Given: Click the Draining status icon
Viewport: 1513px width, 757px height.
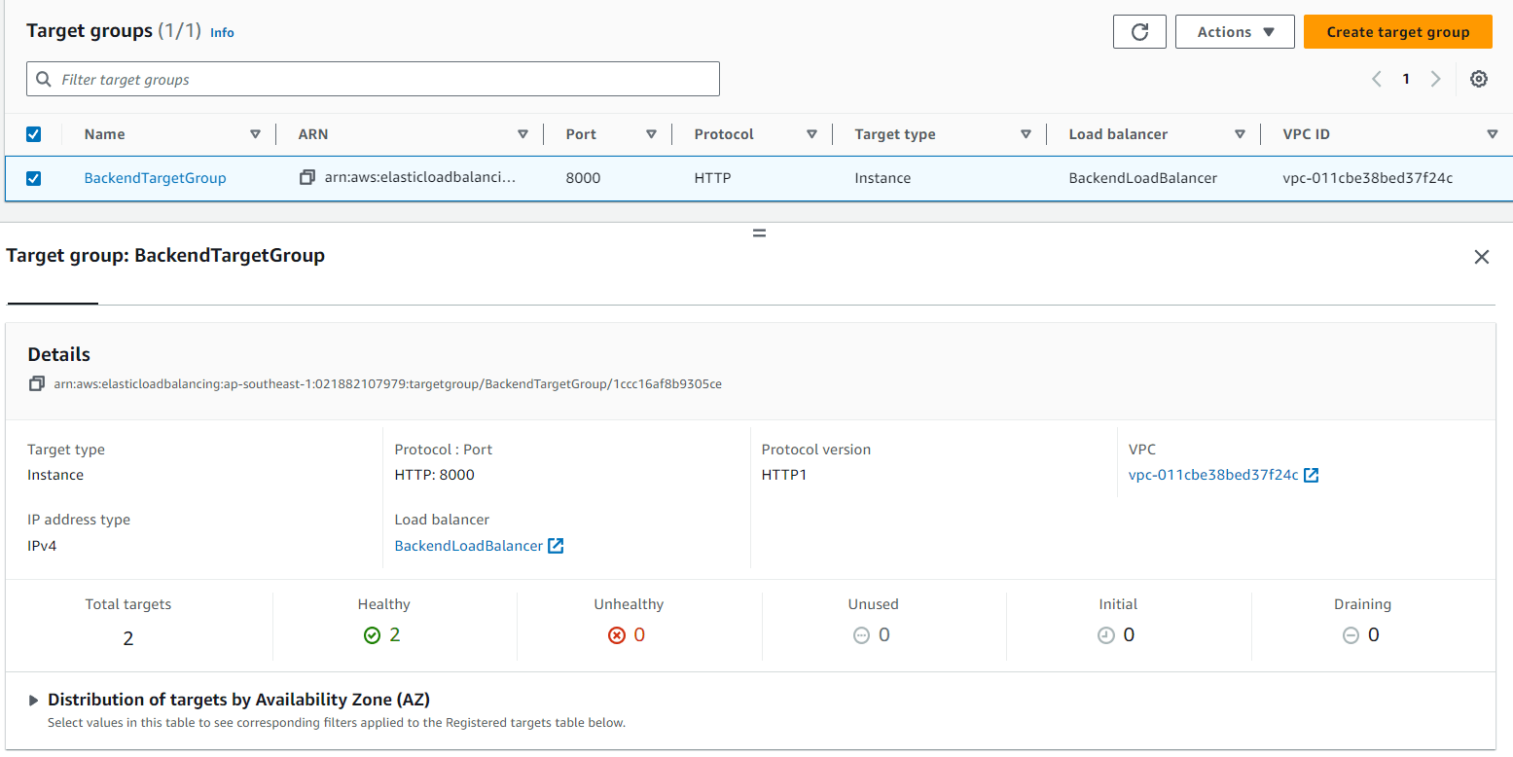Looking at the screenshot, I should pyautogui.click(x=1351, y=635).
